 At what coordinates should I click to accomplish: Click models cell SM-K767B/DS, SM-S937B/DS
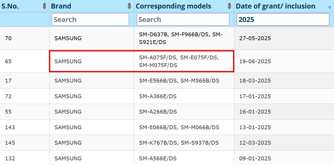184,143
